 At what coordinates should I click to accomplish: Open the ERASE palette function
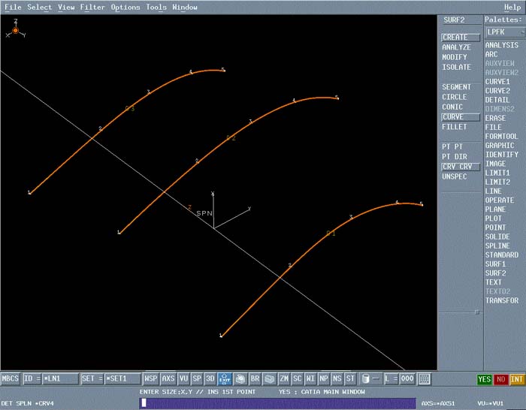coord(495,118)
